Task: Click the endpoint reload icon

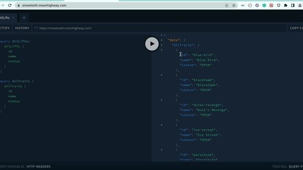Action: point(36,28)
